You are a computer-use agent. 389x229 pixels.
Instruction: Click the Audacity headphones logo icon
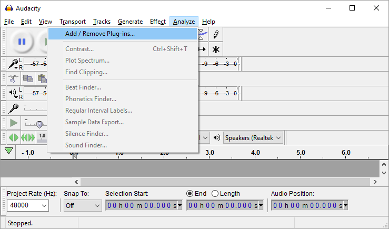point(9,8)
